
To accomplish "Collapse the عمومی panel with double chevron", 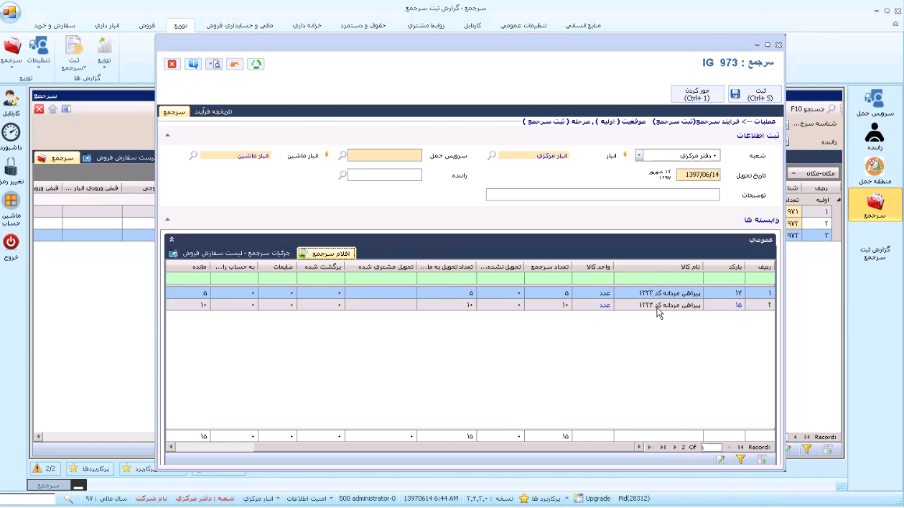I will pos(172,239).
